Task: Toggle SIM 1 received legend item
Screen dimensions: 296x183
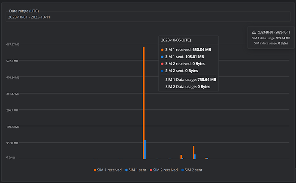Action: (x=108, y=170)
